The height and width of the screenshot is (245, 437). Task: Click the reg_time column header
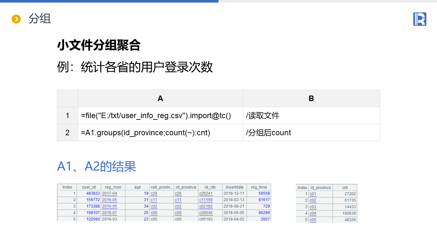click(x=259, y=187)
